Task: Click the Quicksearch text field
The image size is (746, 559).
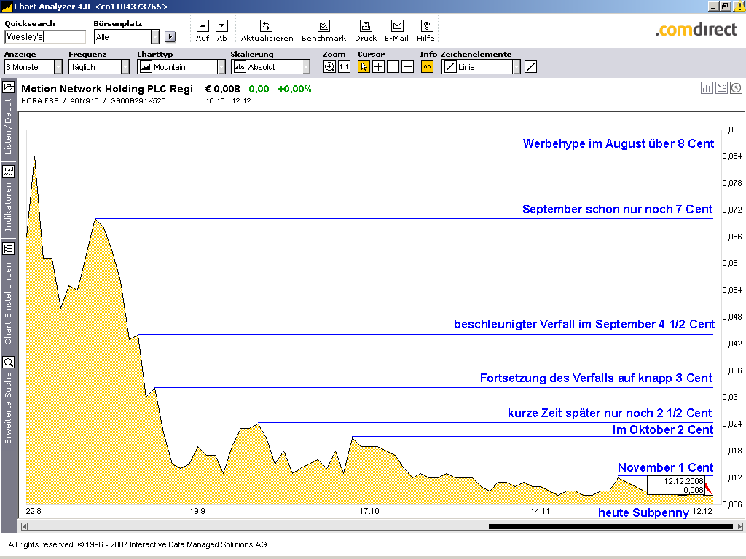Action: [44, 37]
